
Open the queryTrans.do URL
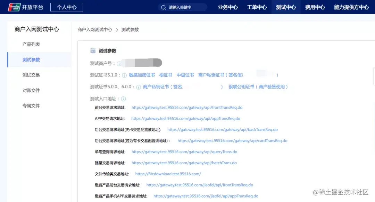[x=184, y=152]
